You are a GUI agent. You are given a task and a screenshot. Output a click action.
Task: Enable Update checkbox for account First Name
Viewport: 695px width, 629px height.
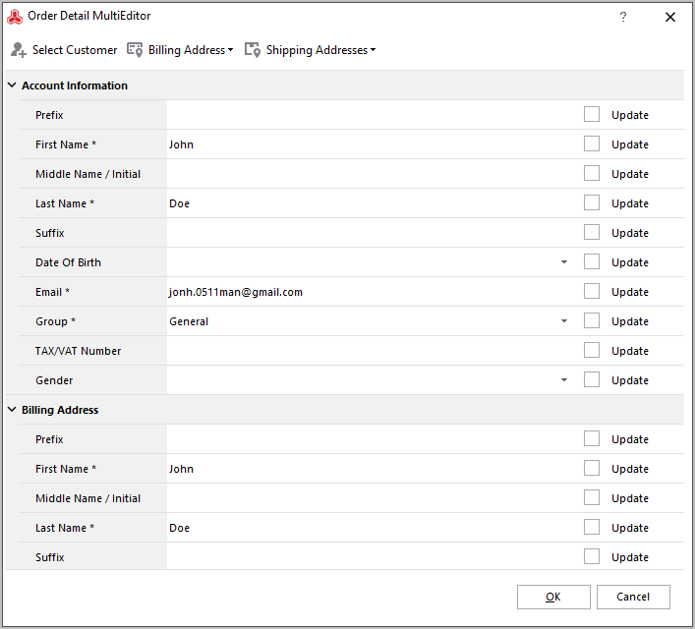[x=592, y=144]
